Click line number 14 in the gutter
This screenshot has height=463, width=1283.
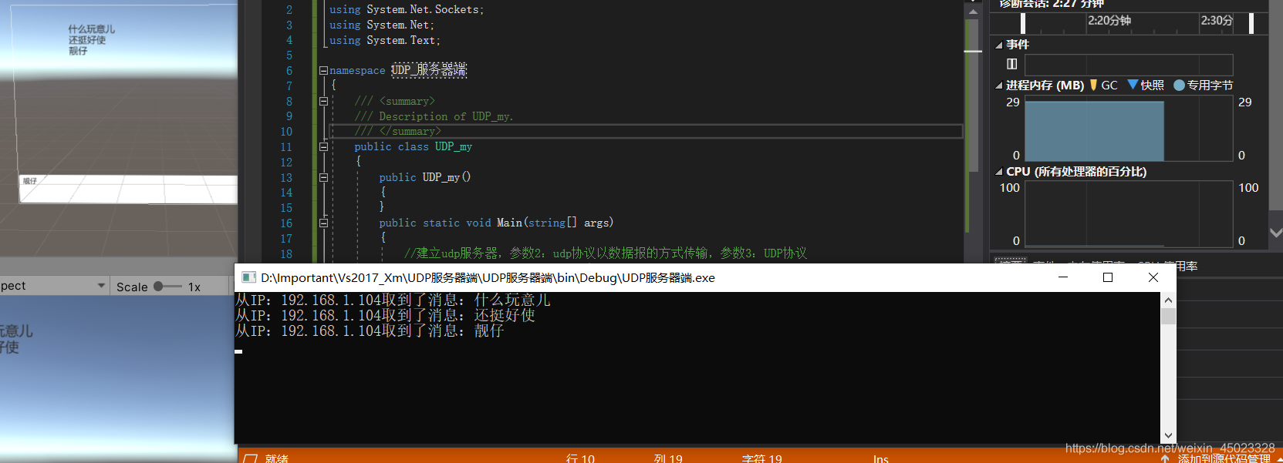[x=286, y=193]
